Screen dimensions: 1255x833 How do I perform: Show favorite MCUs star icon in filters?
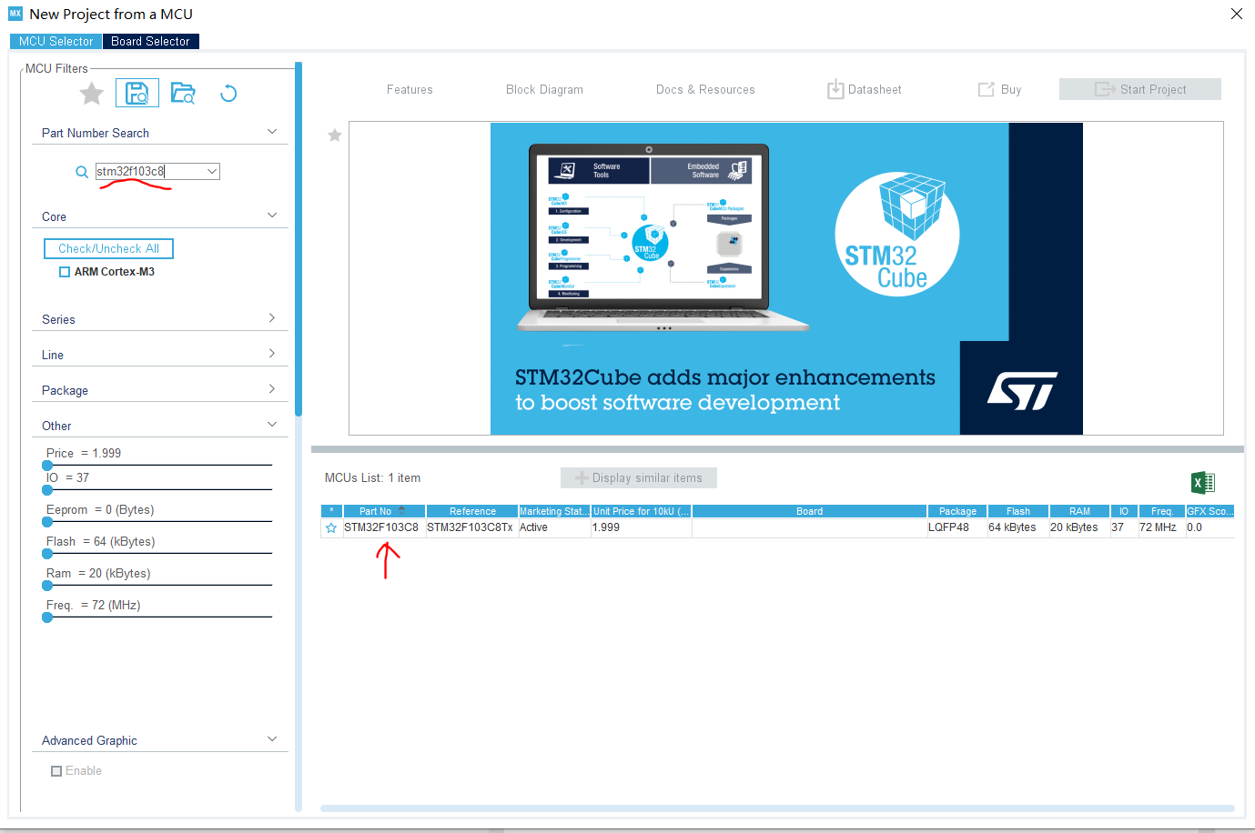[92, 93]
